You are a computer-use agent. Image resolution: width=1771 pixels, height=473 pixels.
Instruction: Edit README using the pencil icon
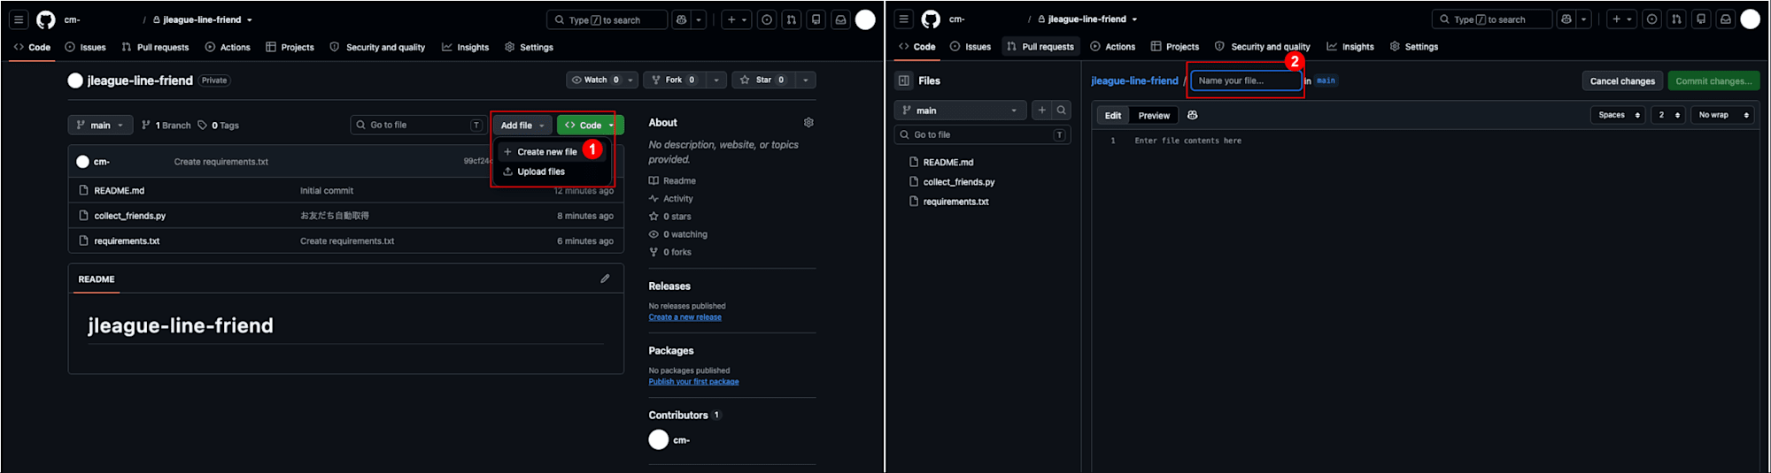[605, 278]
